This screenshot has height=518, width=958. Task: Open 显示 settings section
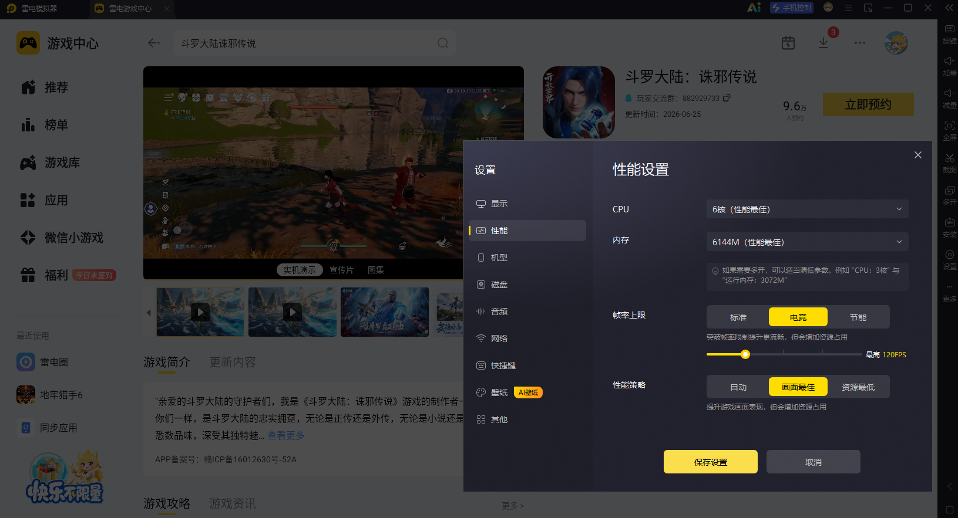[x=527, y=204]
